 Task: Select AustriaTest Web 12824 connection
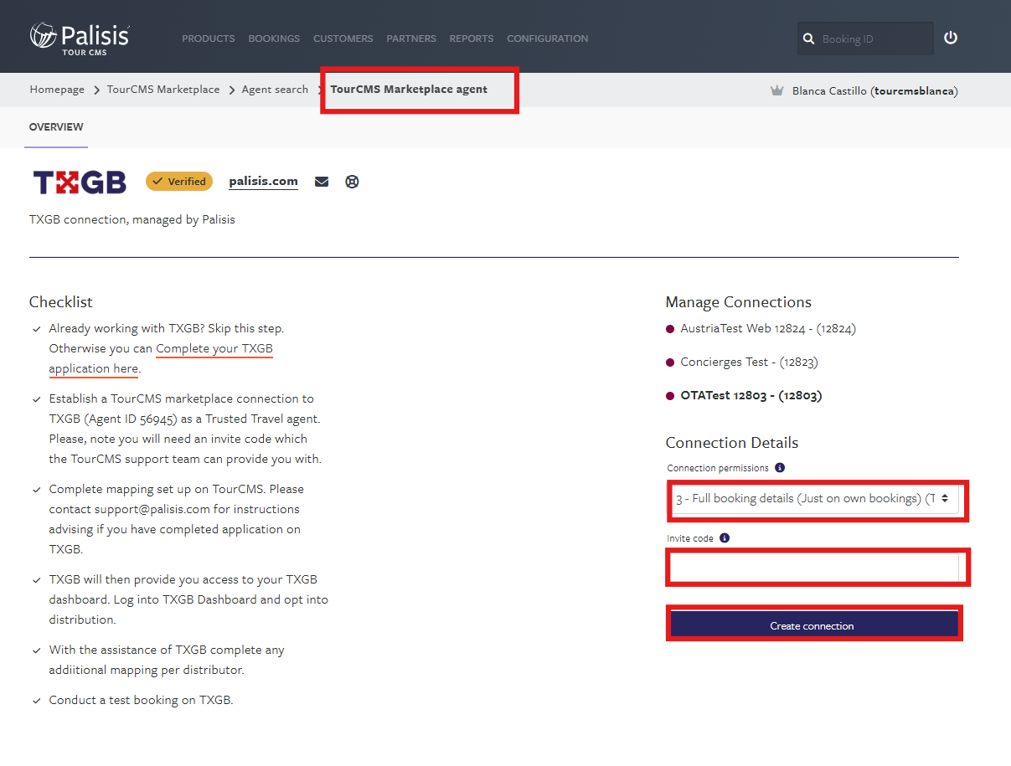click(768, 328)
